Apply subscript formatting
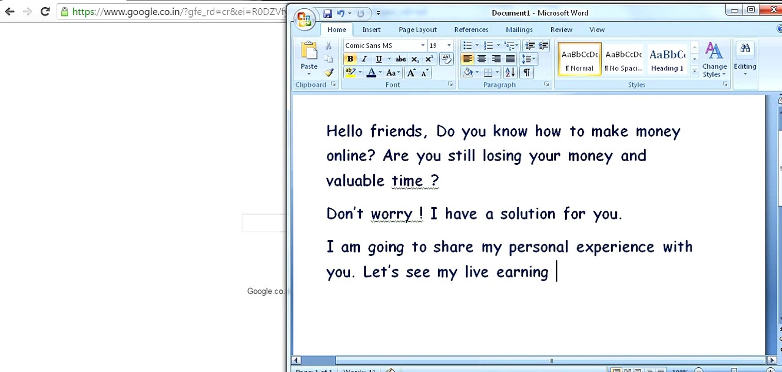This screenshot has width=782, height=372. 415,59
